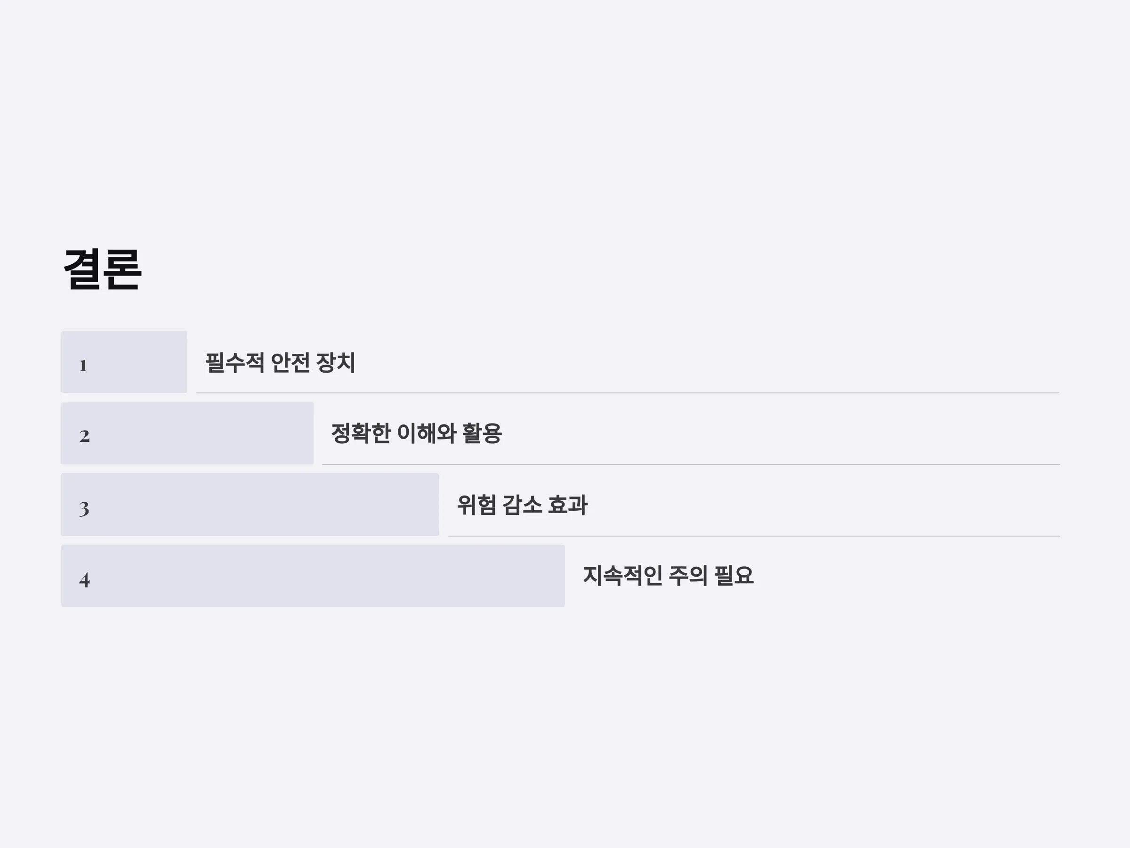
Task: Select the word 효과 in item three
Action: (567, 505)
